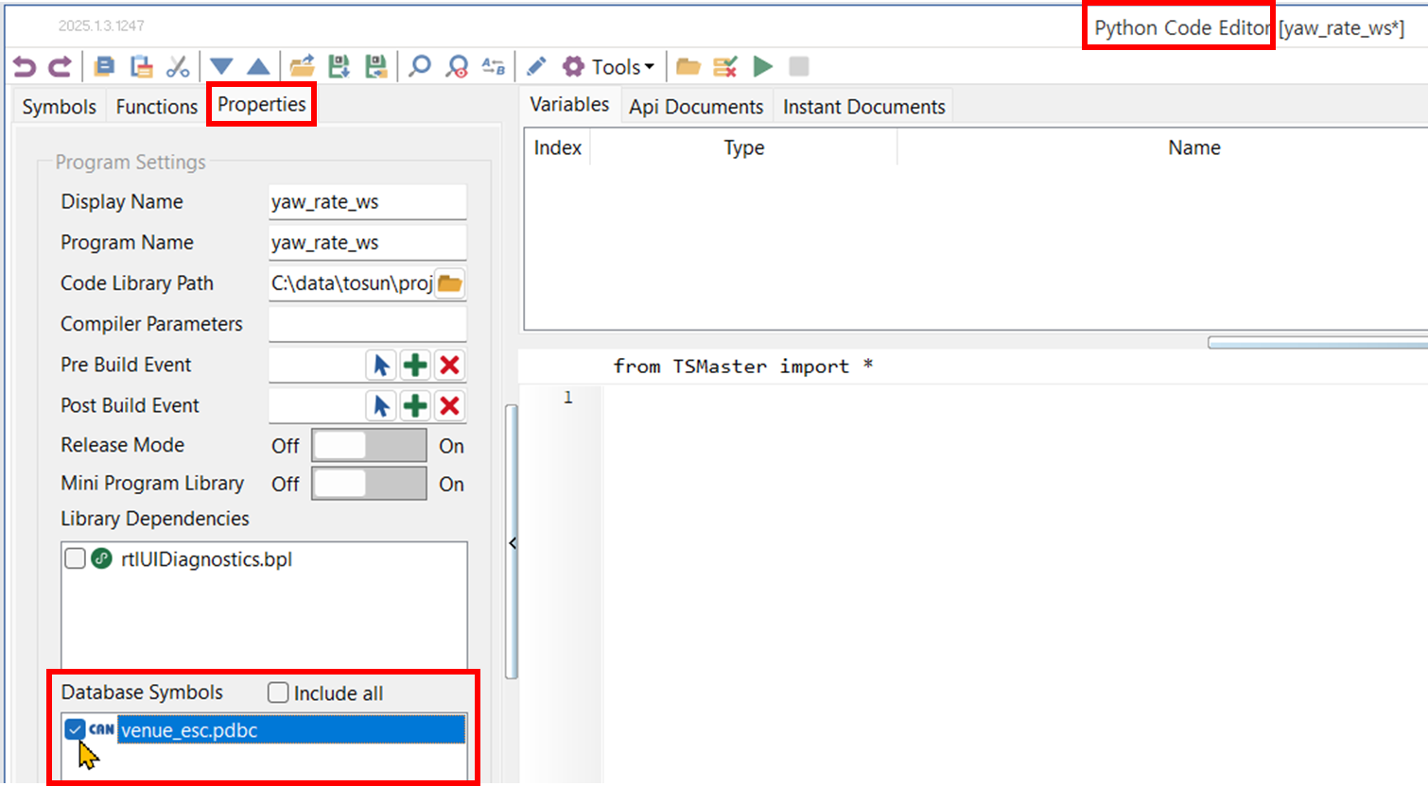Open the Instant Documents tab

tap(863, 107)
